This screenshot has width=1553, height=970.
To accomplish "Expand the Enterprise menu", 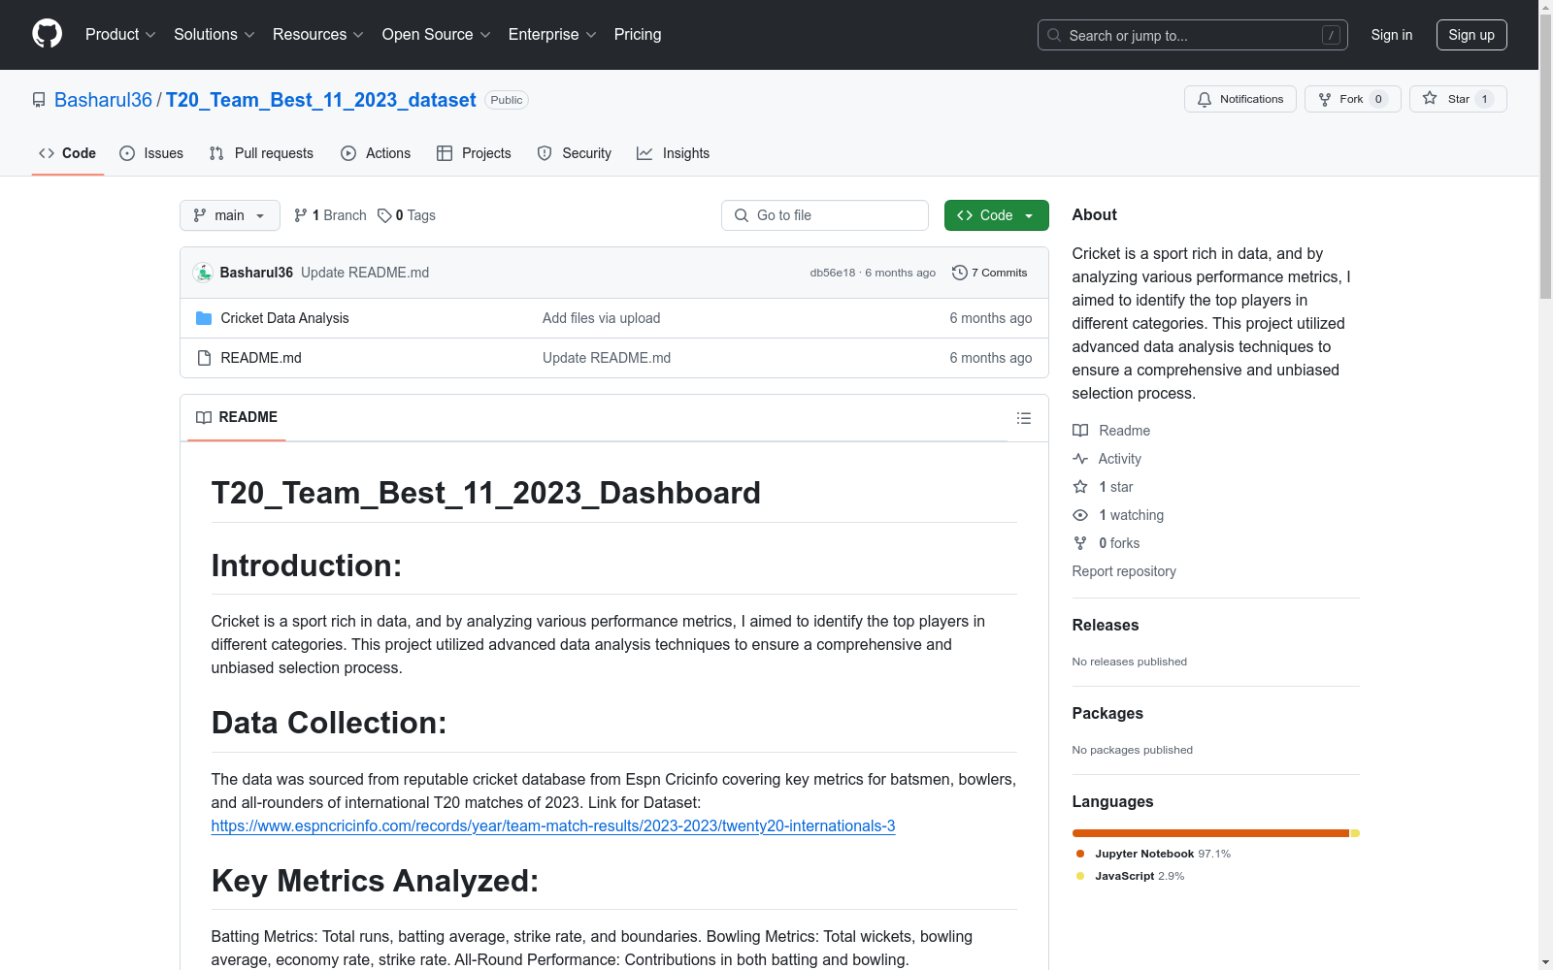I will click(x=552, y=35).
